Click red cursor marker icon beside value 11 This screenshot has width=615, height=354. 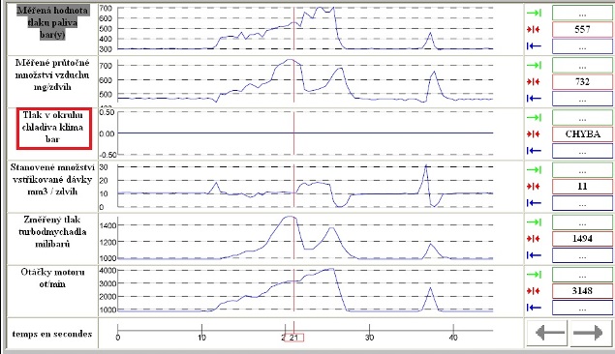point(534,187)
